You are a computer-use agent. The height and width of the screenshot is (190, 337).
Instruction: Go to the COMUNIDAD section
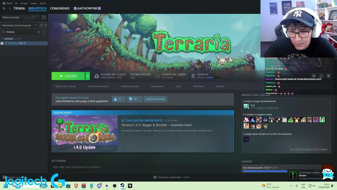coord(60,8)
